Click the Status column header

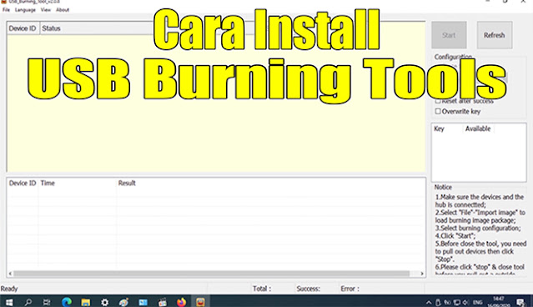pos(51,28)
